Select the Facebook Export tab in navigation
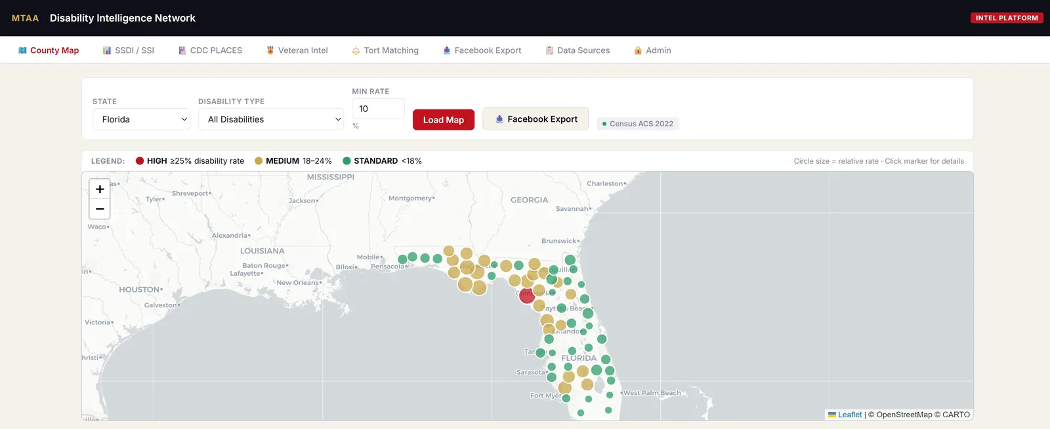The height and width of the screenshot is (429, 1050). (x=482, y=50)
